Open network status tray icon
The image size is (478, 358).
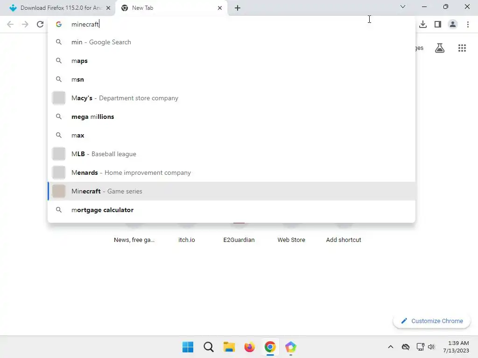(421, 347)
